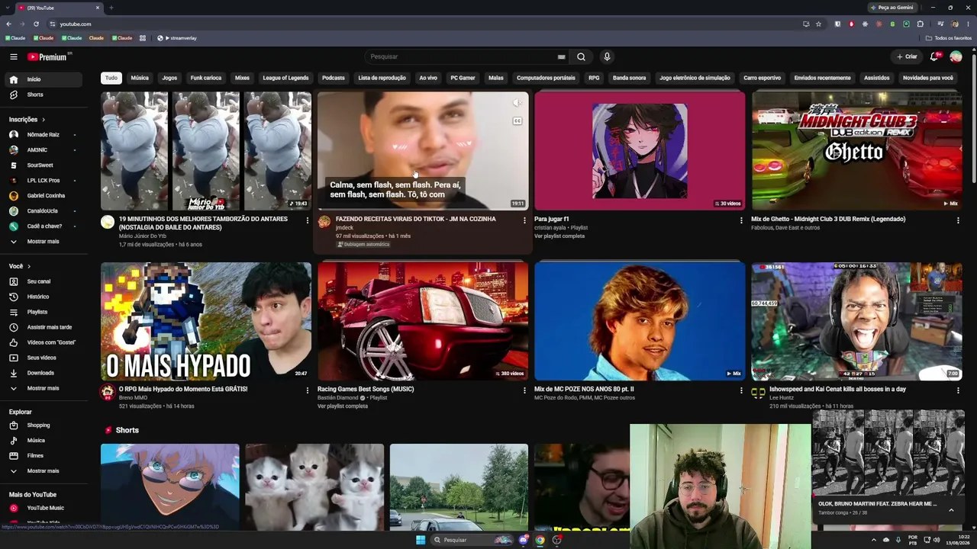The height and width of the screenshot is (549, 977).
Task: Open options for Mix de Ghetto
Action: (958, 220)
